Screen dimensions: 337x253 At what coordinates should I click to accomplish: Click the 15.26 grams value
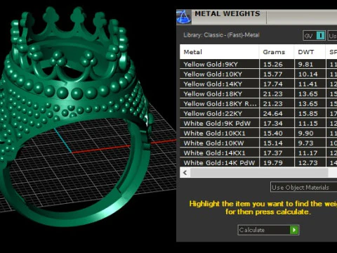(273, 65)
